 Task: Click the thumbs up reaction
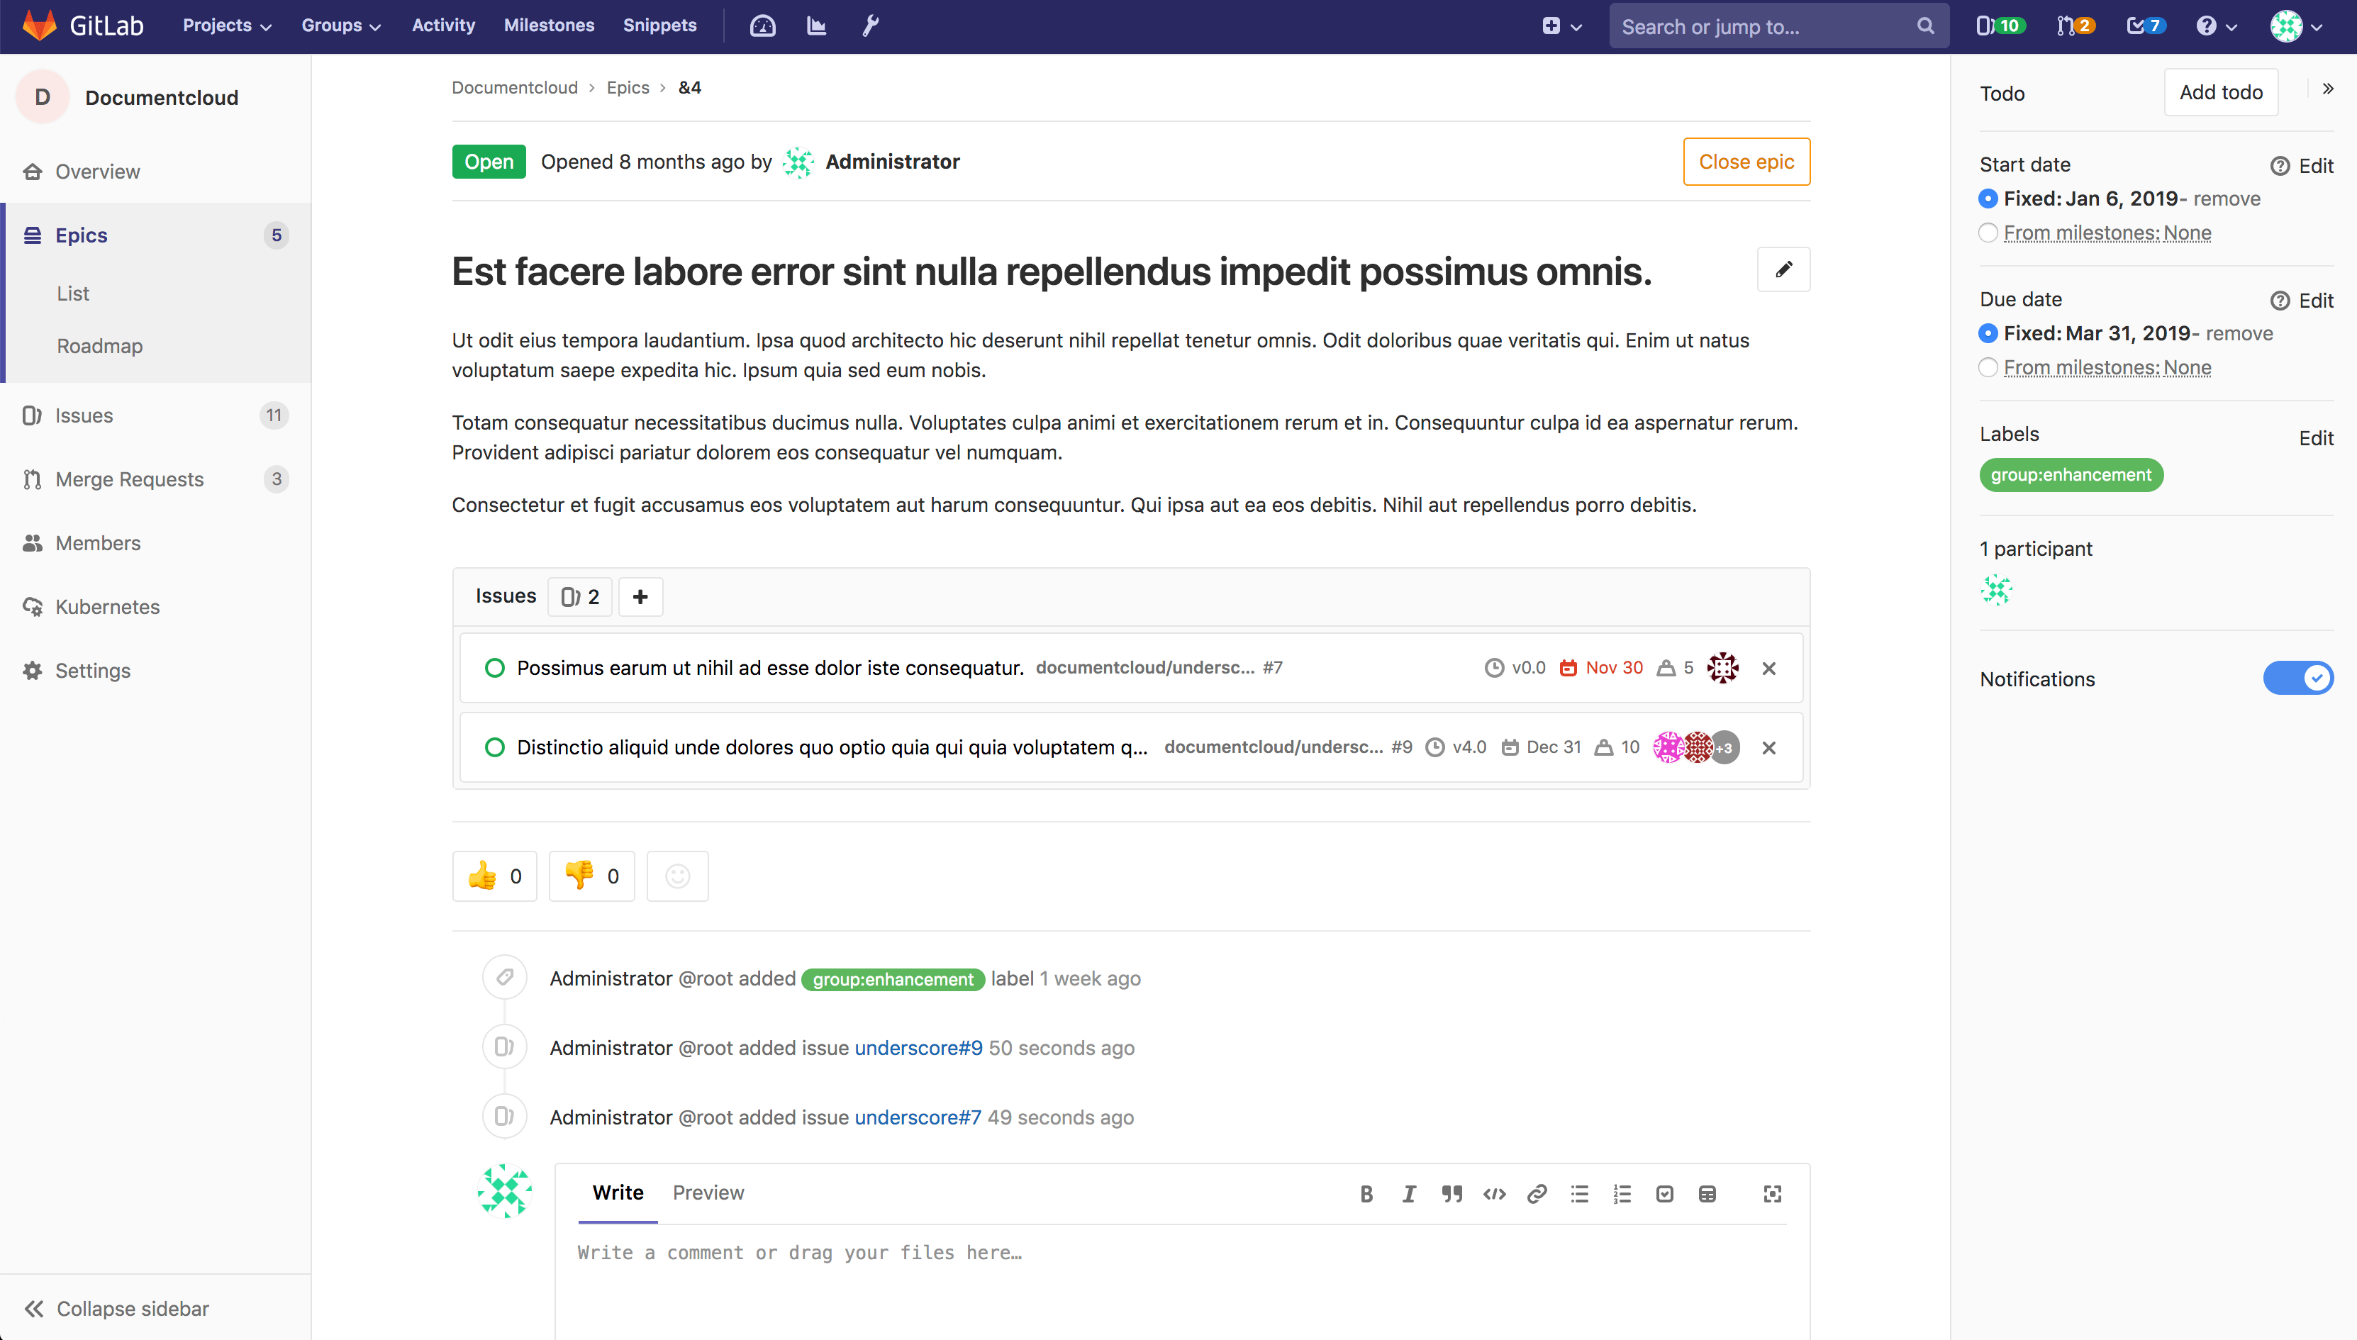pyautogui.click(x=494, y=876)
